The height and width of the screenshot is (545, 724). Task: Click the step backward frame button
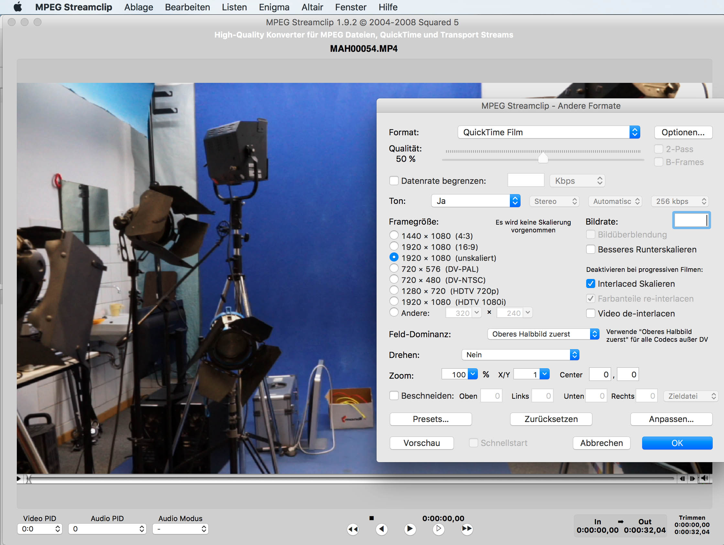[x=381, y=528]
